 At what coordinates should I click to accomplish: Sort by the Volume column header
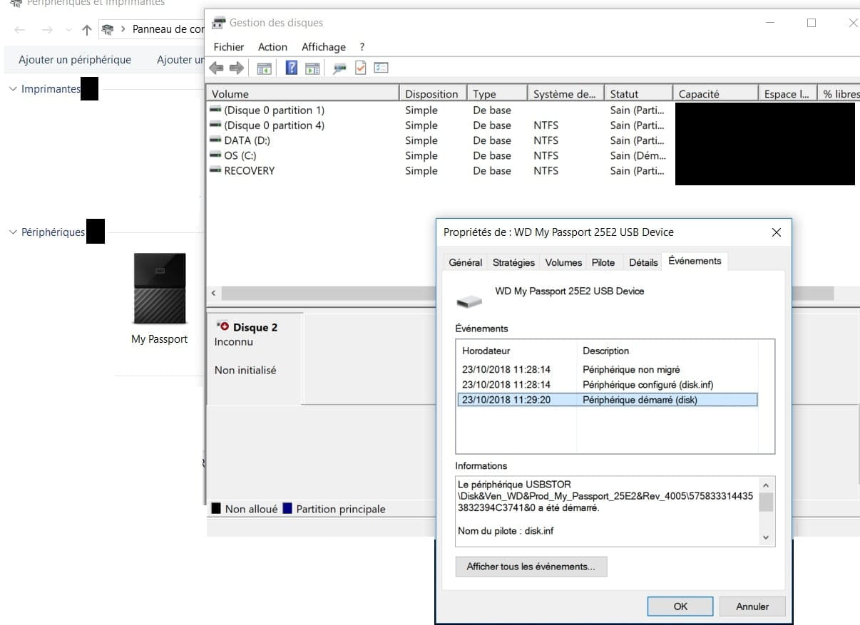point(302,93)
